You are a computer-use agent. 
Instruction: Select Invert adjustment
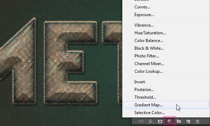point(140,82)
